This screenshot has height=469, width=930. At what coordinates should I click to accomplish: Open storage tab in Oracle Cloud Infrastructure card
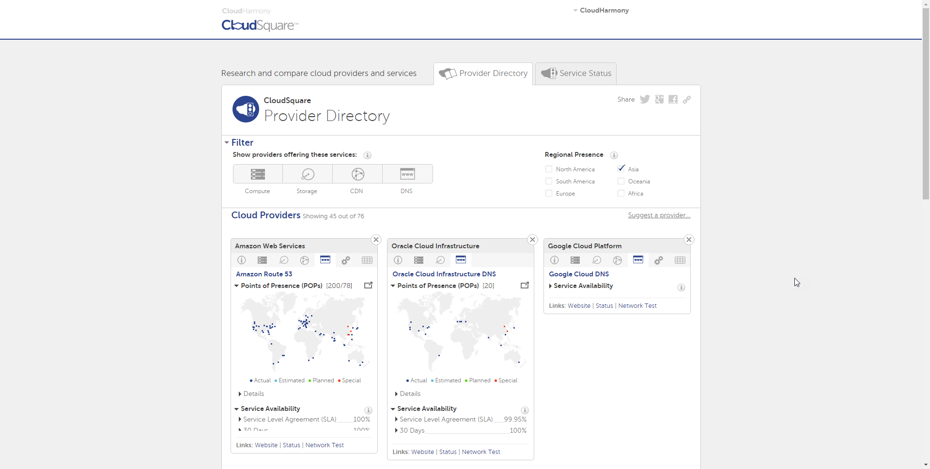[440, 260]
